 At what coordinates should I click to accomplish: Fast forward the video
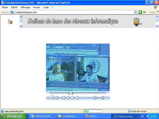73,98
